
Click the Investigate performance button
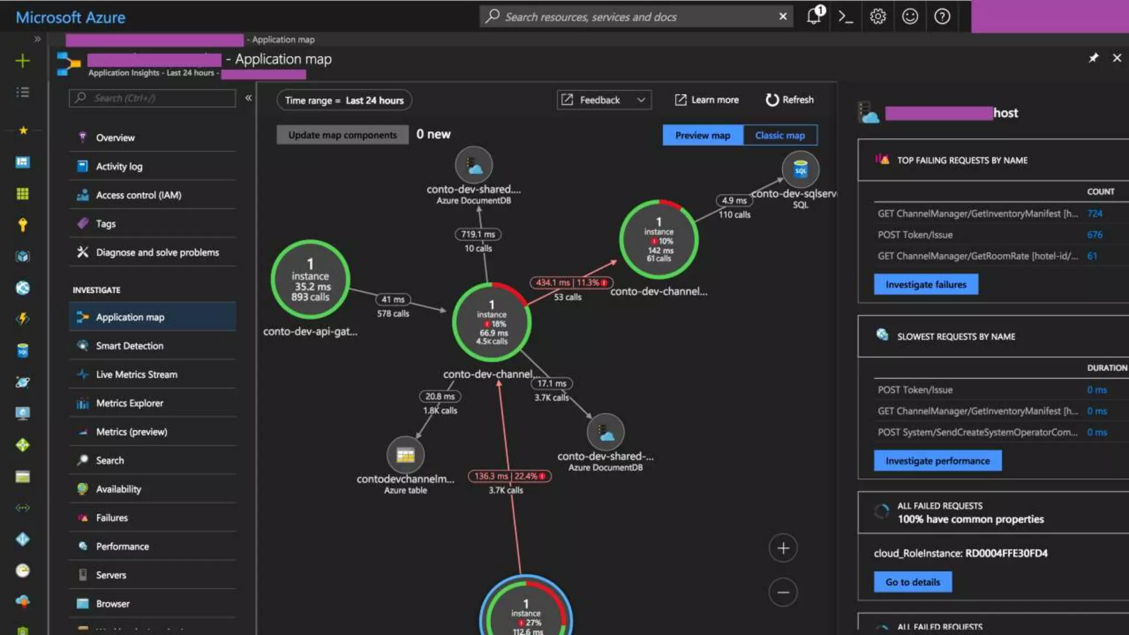937,461
